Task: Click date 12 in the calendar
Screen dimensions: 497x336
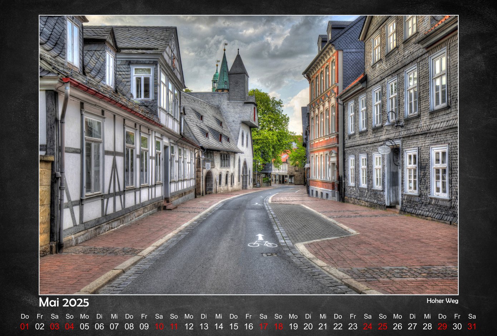Action: pos(189,326)
